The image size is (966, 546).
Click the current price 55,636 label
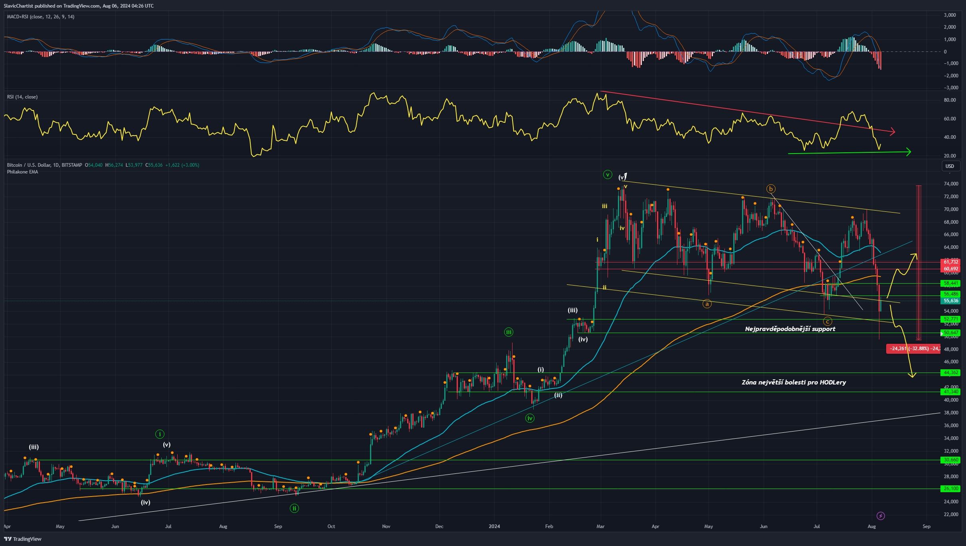point(951,301)
